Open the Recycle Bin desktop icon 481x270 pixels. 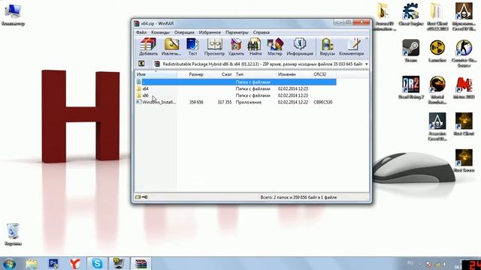click(13, 234)
